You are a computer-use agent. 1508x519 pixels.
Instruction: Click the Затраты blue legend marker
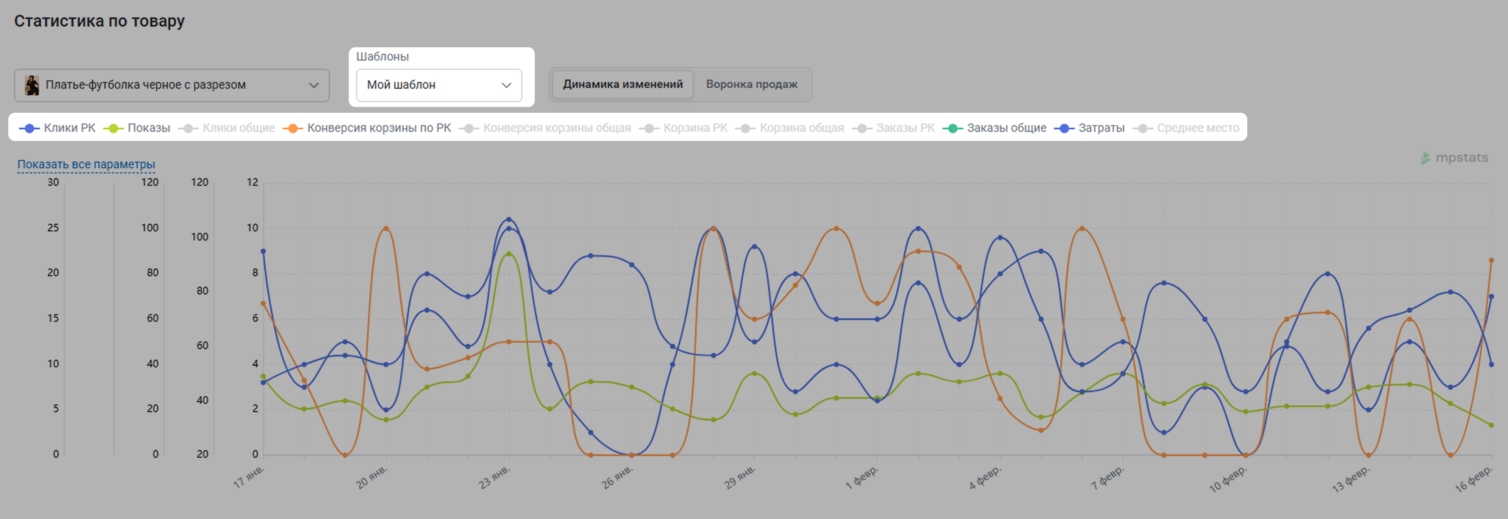(x=1064, y=128)
